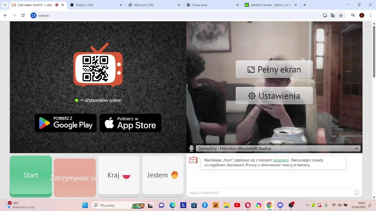The height and width of the screenshot is (211, 376).
Task: Open OBS Studio from taskbar
Action: click(x=291, y=205)
